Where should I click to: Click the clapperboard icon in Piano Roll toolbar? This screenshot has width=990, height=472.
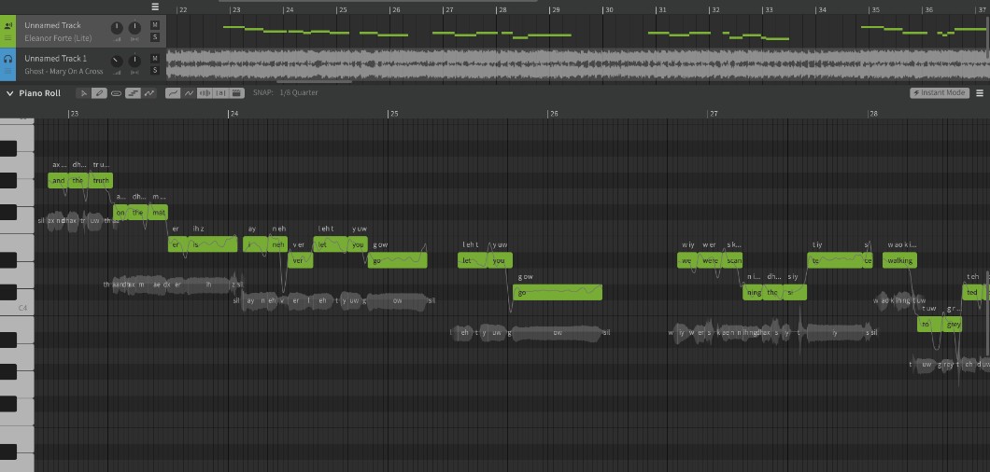coord(237,93)
